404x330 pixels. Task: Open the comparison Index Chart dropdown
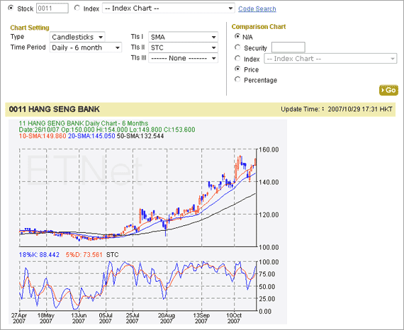pyautogui.click(x=330, y=59)
